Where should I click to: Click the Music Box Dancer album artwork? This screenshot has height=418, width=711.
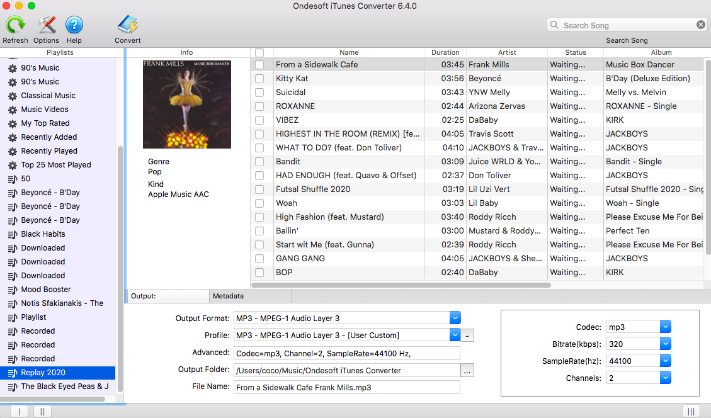pyautogui.click(x=187, y=104)
